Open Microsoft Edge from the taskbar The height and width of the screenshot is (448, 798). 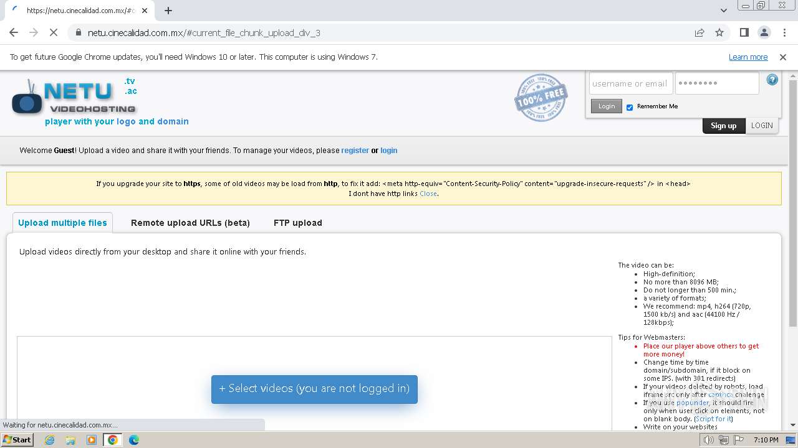tap(133, 440)
